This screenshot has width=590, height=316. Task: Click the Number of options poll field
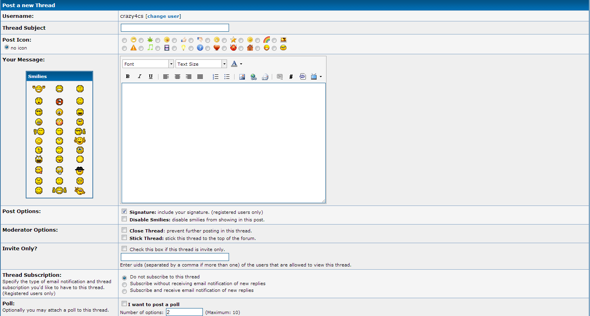tap(184, 312)
